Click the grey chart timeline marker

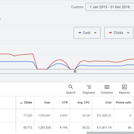pyautogui.click(x=75, y=71)
